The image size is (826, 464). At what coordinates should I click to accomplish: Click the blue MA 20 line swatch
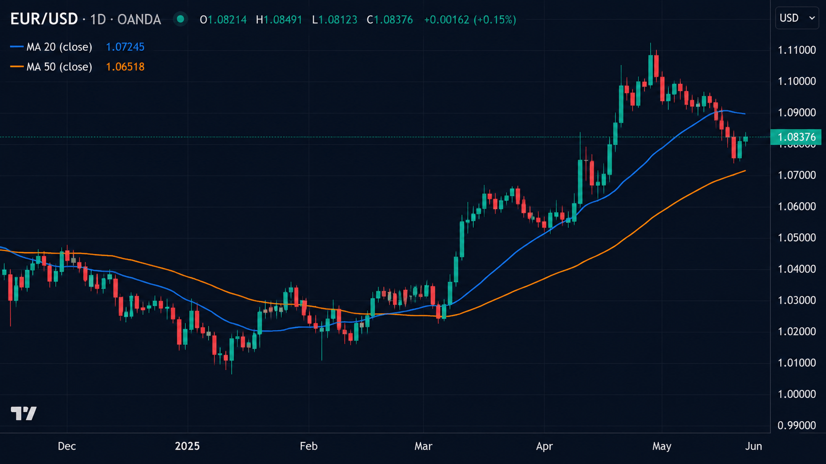tap(17, 47)
